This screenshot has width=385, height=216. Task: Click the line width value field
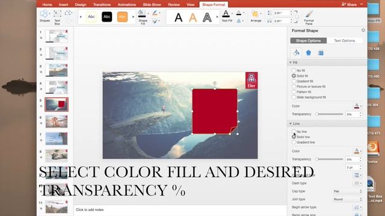coord(352,167)
